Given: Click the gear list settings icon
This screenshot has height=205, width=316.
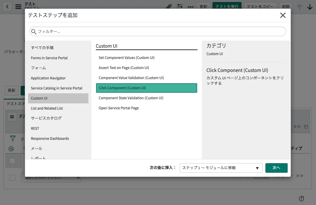Looking at the screenshot, I should point(11,149).
